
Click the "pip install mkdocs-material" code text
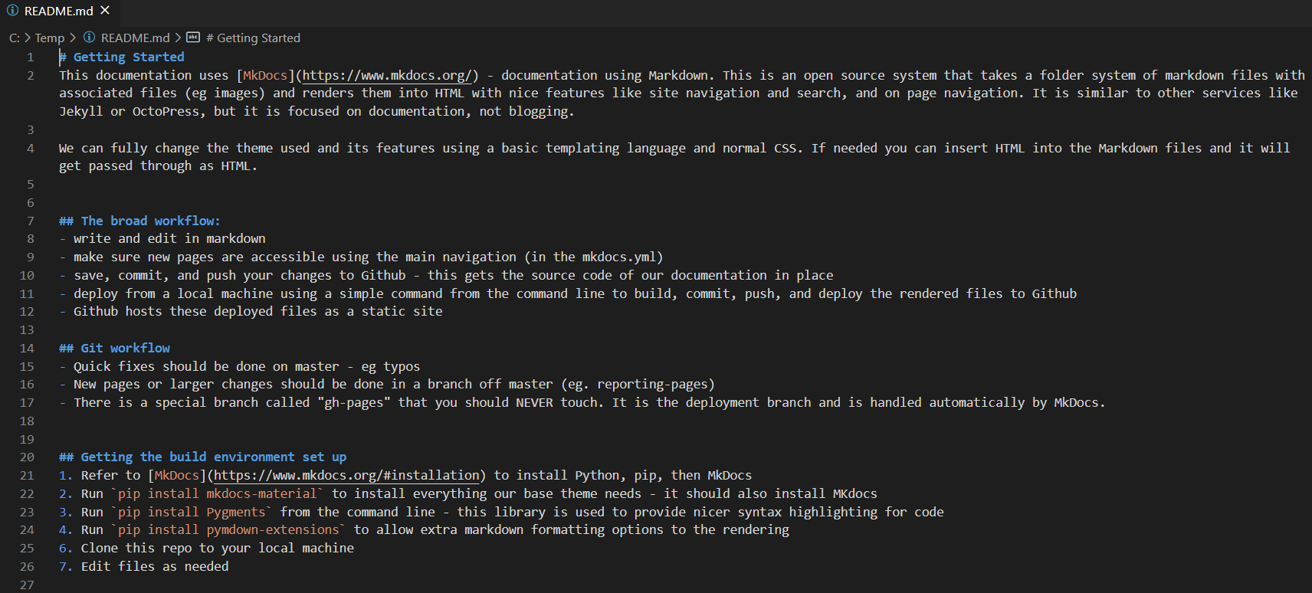click(217, 493)
